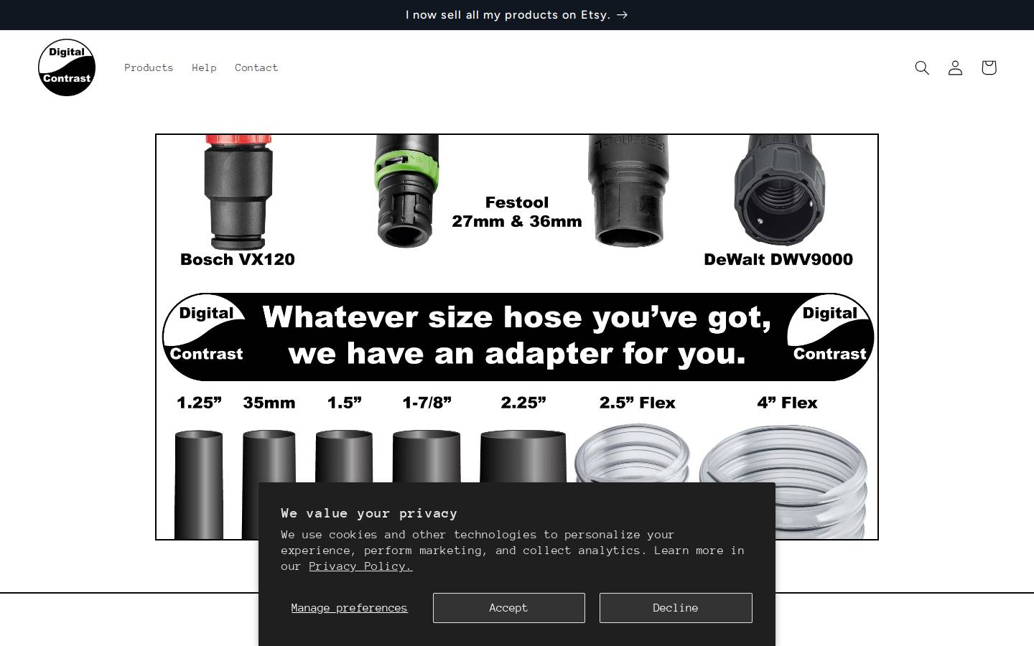Viewport: 1034px width, 646px height.
Task: Decline cookies in privacy dialog
Action: 676,608
